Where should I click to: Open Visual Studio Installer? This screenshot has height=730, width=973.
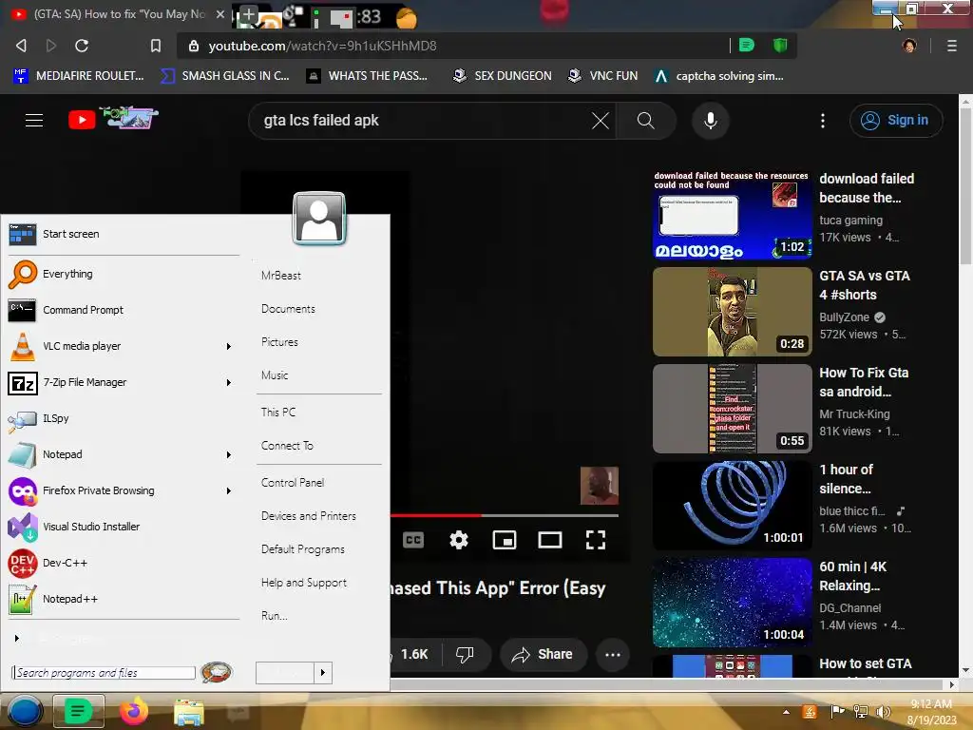[x=123, y=527]
